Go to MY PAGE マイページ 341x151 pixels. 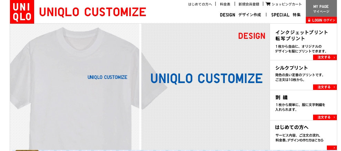pos(321,9)
